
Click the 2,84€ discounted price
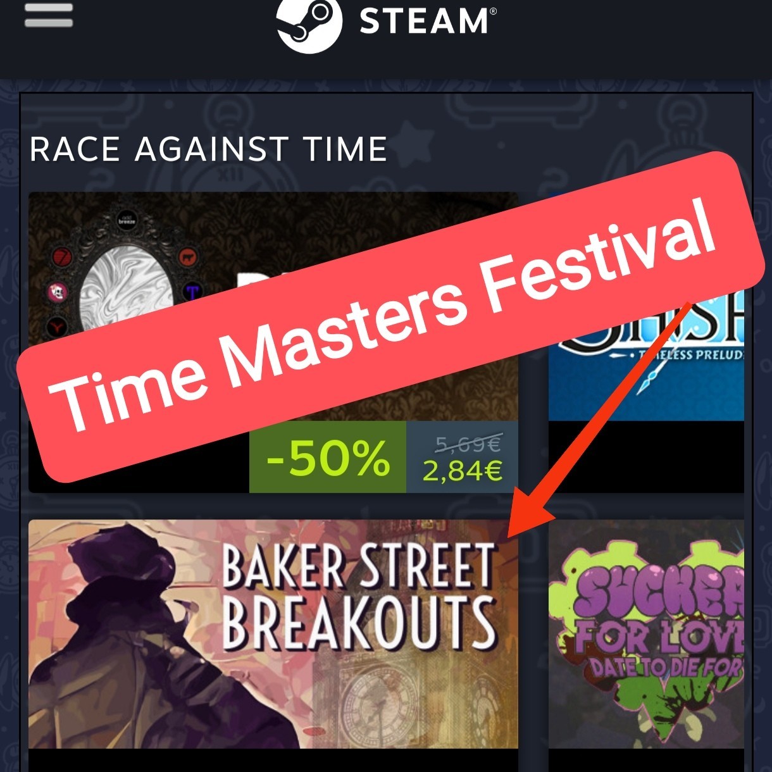tap(463, 471)
